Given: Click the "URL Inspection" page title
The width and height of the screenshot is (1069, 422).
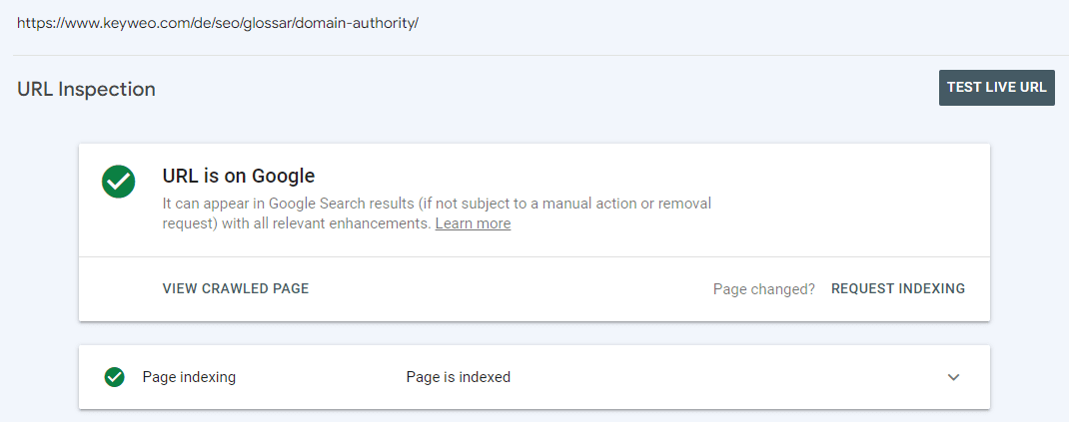Looking at the screenshot, I should [87, 89].
